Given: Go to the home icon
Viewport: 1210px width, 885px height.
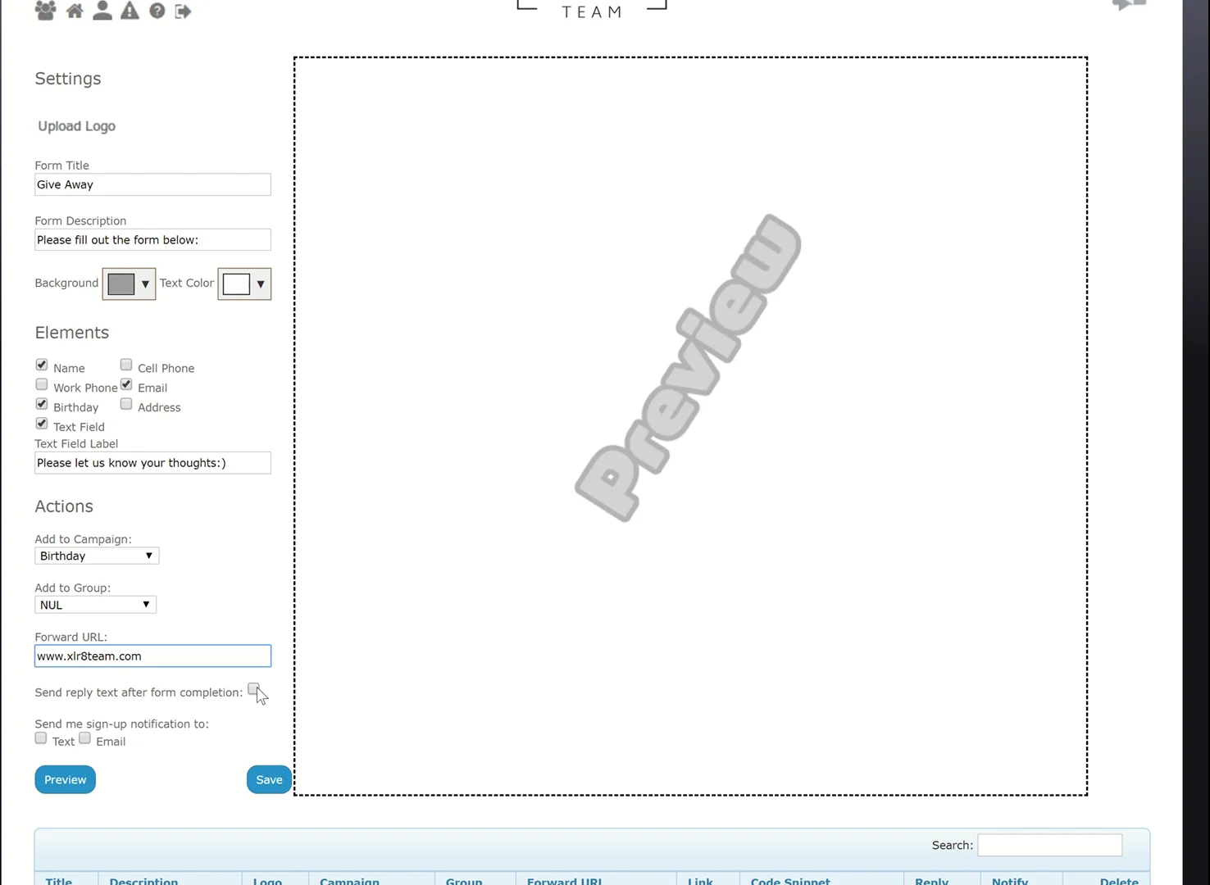Looking at the screenshot, I should (75, 11).
